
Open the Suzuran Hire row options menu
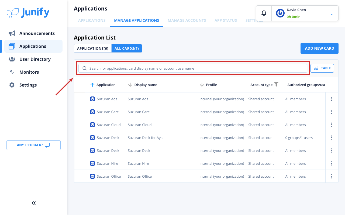(332, 163)
